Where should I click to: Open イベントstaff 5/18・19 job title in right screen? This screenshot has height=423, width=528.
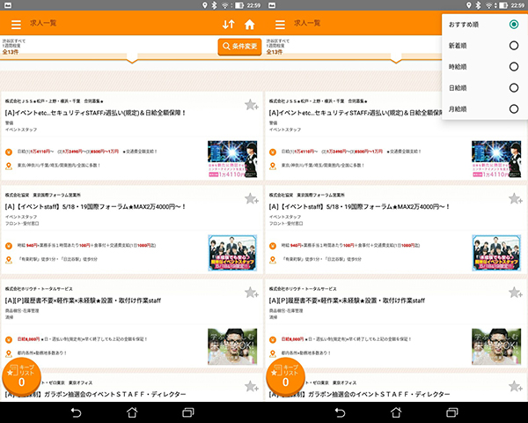(x=359, y=207)
